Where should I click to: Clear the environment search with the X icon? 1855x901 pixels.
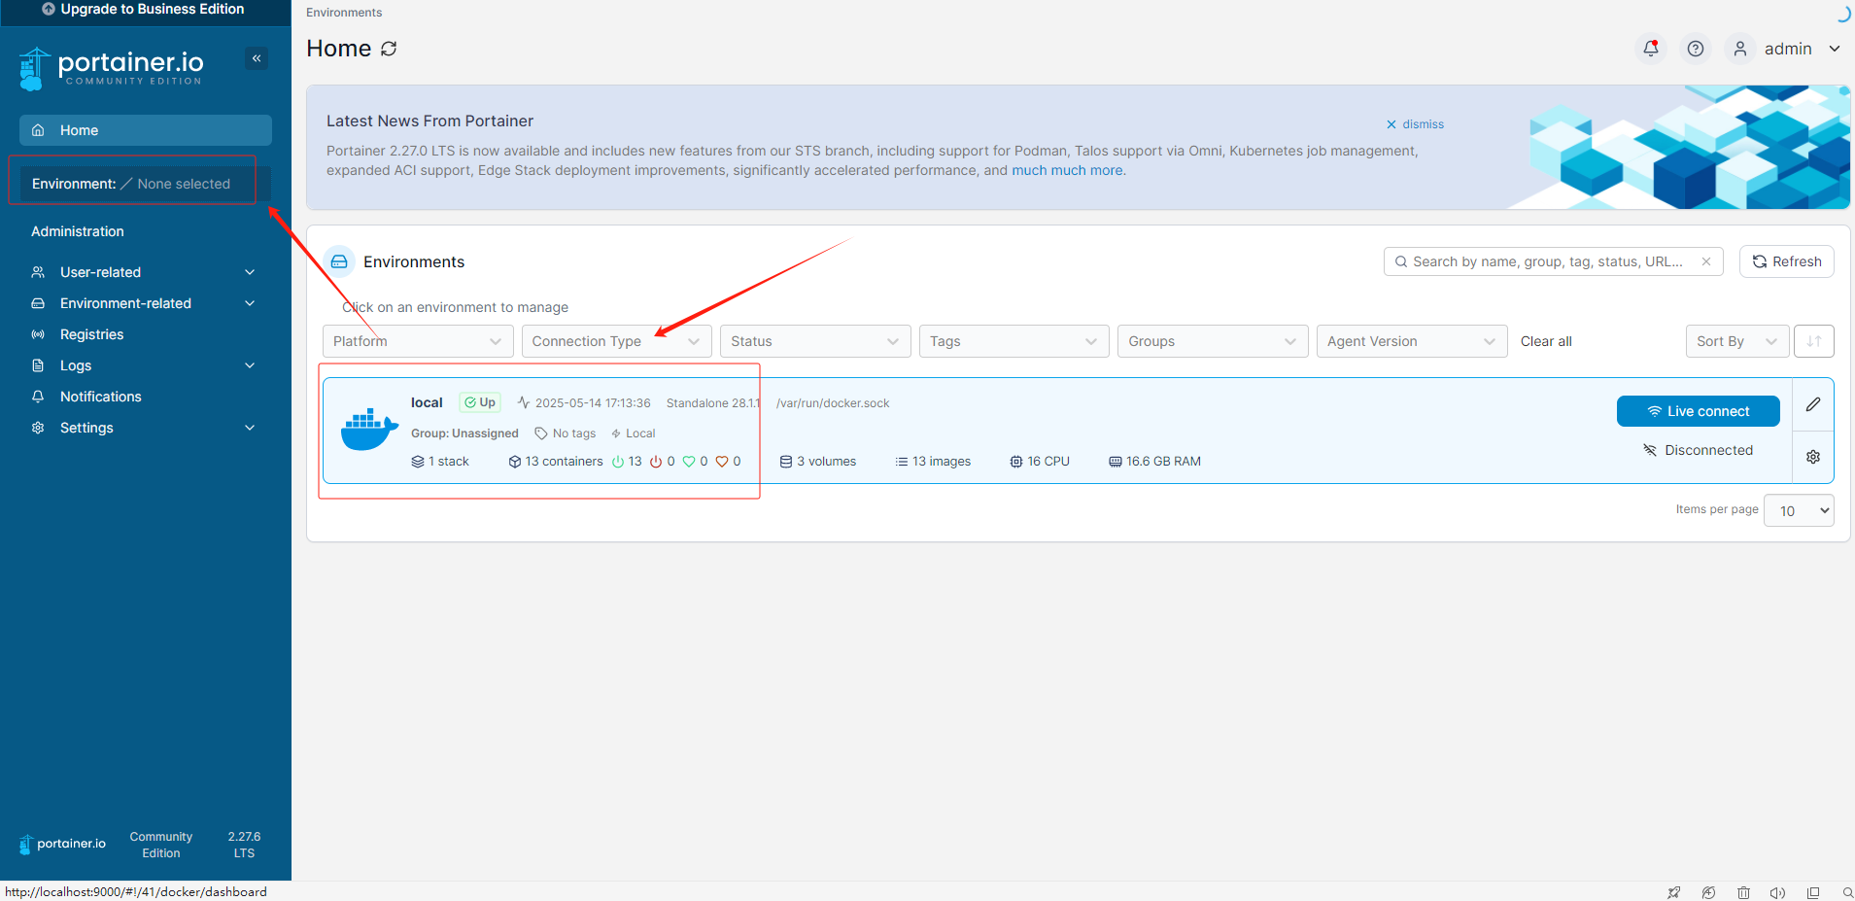[x=1706, y=261]
